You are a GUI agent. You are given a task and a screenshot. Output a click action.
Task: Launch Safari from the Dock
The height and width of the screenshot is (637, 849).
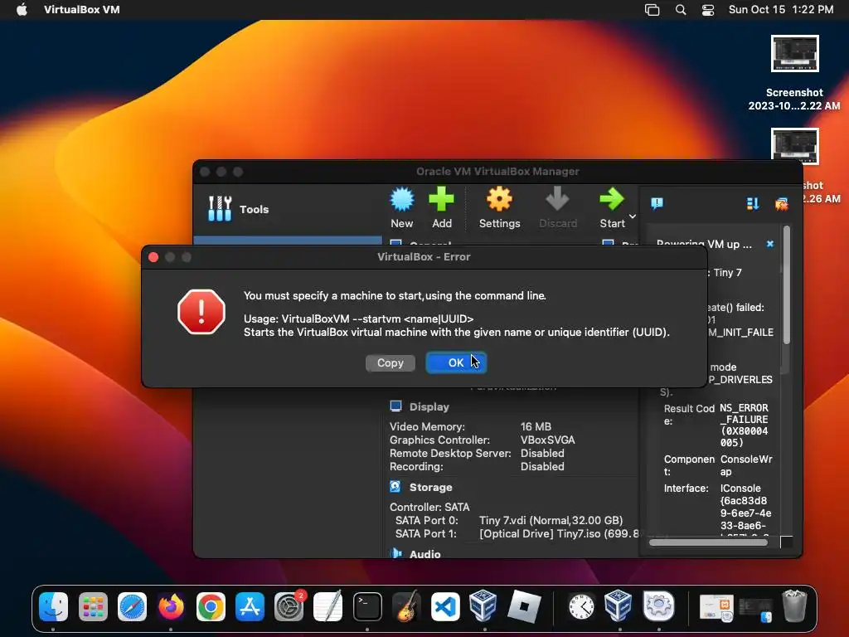[132, 606]
